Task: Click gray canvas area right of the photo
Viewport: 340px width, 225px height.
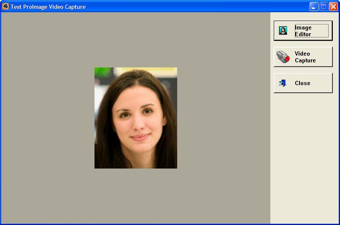Action: (223, 118)
